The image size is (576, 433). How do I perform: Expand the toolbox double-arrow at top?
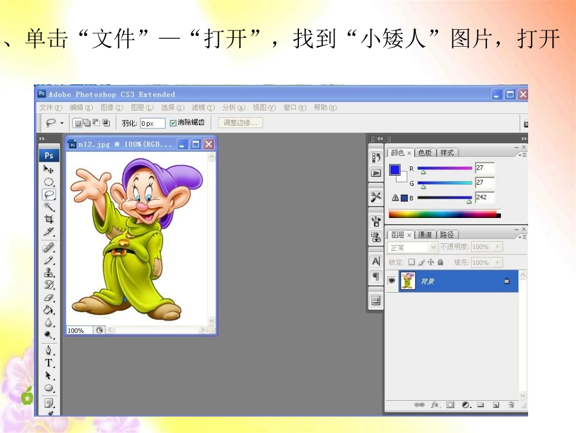point(42,138)
